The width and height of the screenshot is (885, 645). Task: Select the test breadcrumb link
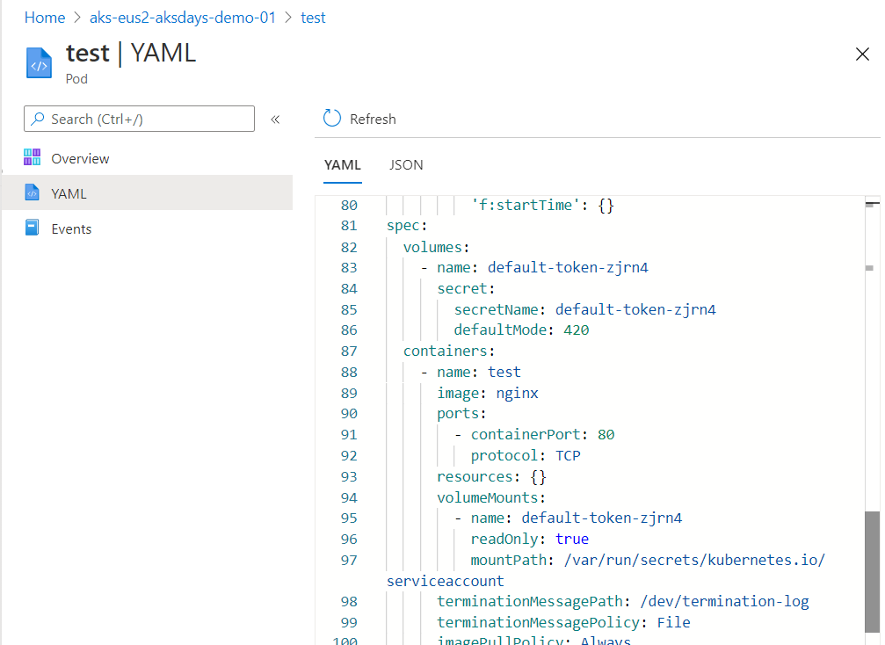coord(313,18)
